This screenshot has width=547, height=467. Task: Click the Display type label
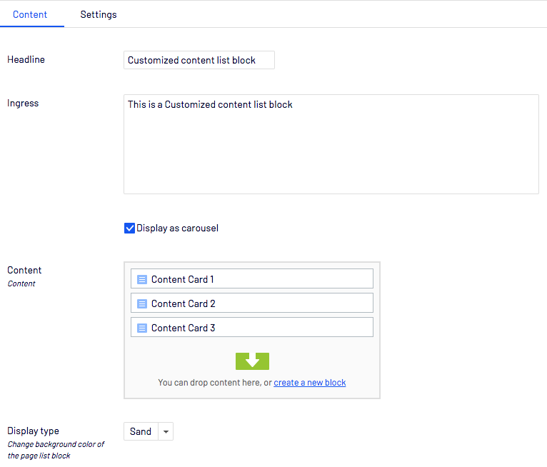(33, 431)
